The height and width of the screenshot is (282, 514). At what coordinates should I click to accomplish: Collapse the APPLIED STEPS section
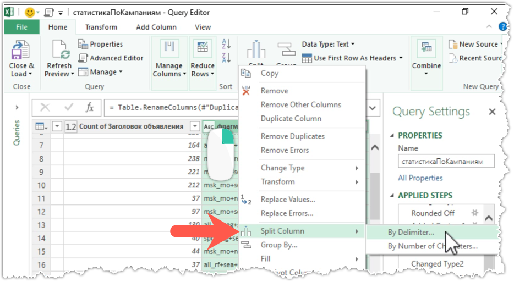(392, 196)
